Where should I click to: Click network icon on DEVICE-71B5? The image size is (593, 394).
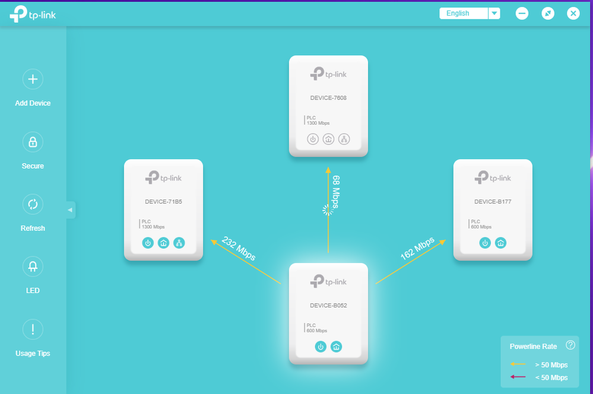coord(179,243)
